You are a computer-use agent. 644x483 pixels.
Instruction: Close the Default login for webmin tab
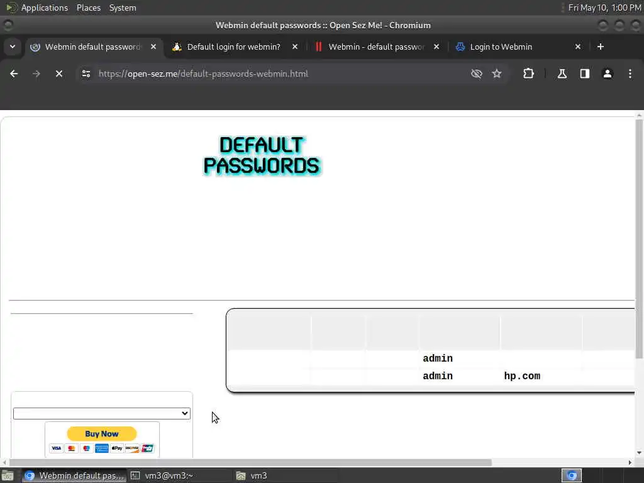pos(294,47)
